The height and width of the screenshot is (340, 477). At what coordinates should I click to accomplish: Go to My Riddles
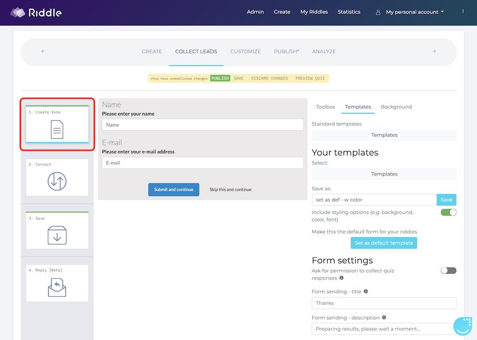314,12
